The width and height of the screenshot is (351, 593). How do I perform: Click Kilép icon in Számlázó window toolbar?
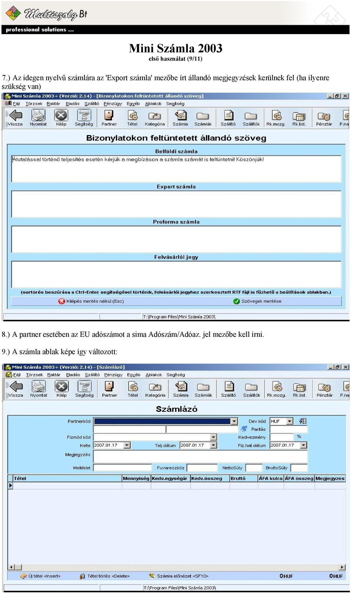click(x=61, y=387)
